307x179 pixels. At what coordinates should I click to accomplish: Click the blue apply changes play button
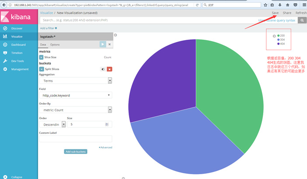coord(102,44)
